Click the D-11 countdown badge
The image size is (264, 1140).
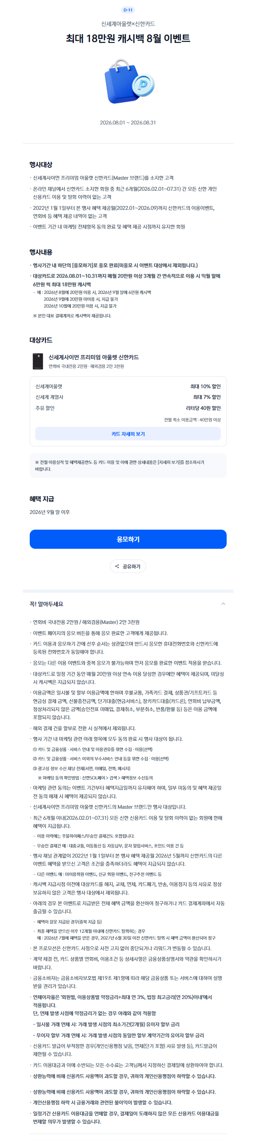(x=128, y=10)
